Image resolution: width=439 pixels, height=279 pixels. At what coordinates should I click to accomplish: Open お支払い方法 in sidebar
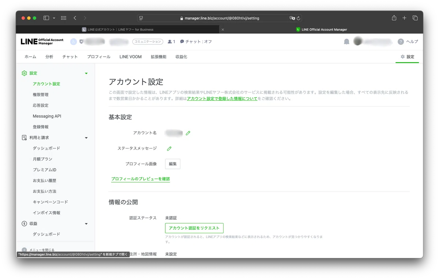[45, 191]
